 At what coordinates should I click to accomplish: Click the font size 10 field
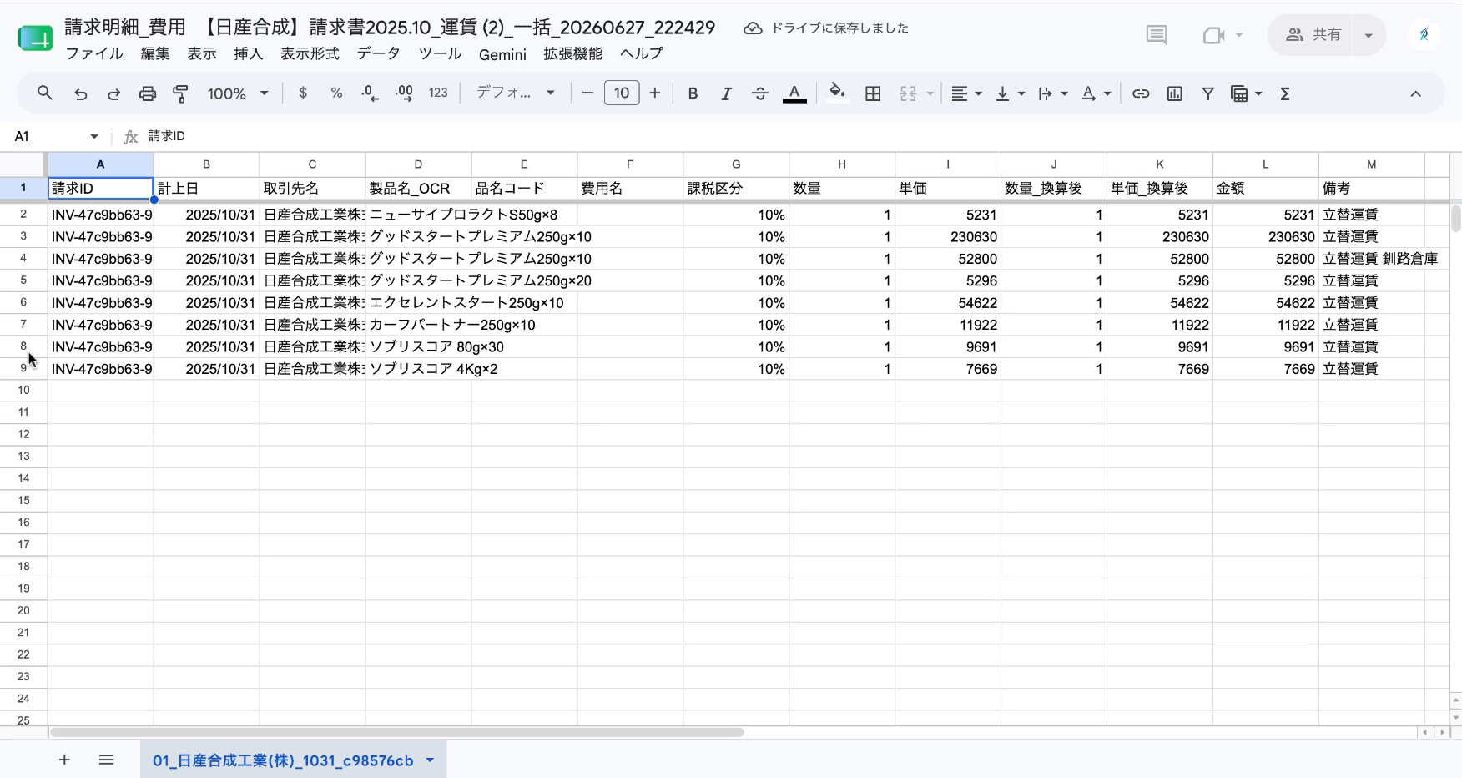click(x=622, y=93)
